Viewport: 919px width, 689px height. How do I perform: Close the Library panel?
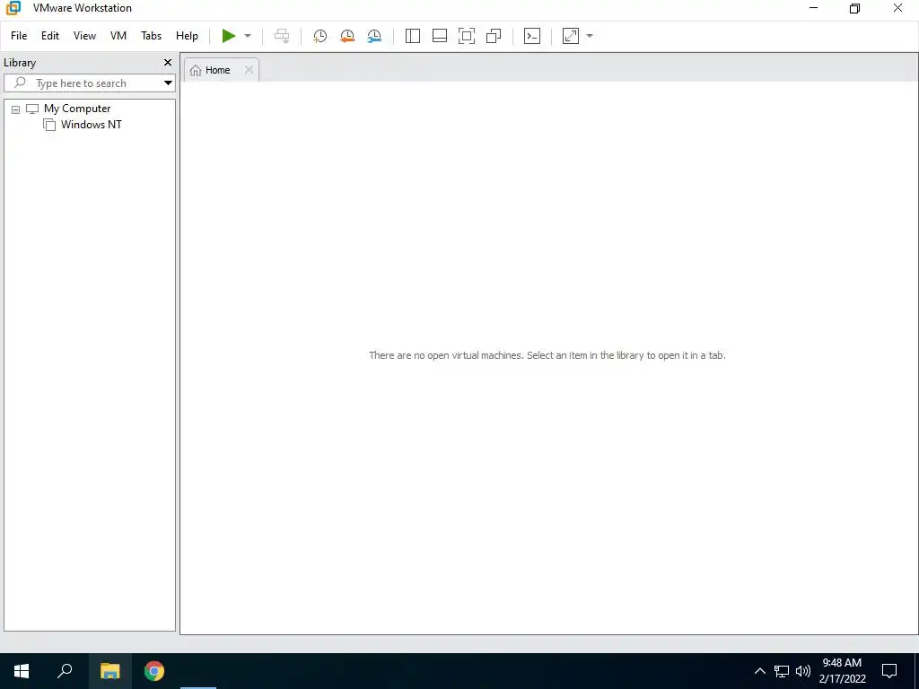(x=168, y=62)
